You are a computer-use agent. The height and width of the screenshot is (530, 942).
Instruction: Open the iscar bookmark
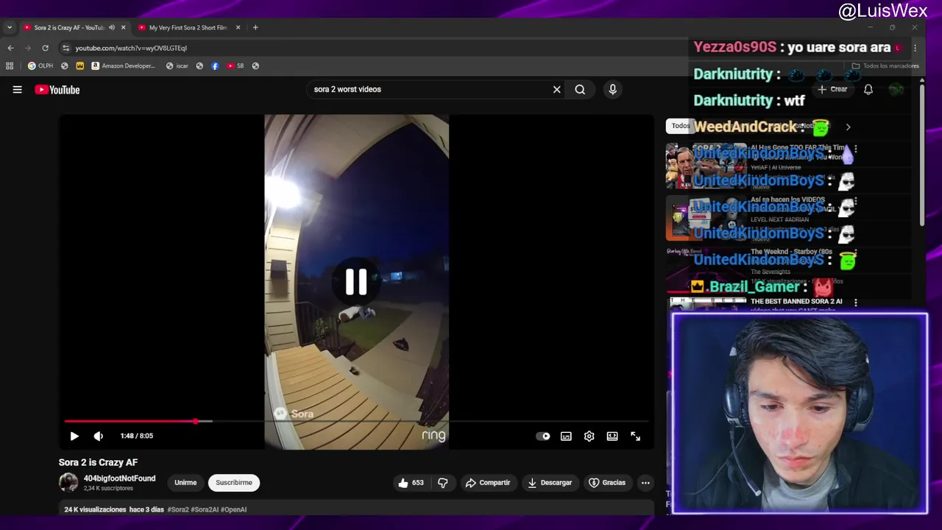click(x=177, y=66)
